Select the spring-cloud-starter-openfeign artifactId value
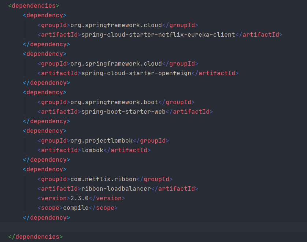 coord(136,73)
